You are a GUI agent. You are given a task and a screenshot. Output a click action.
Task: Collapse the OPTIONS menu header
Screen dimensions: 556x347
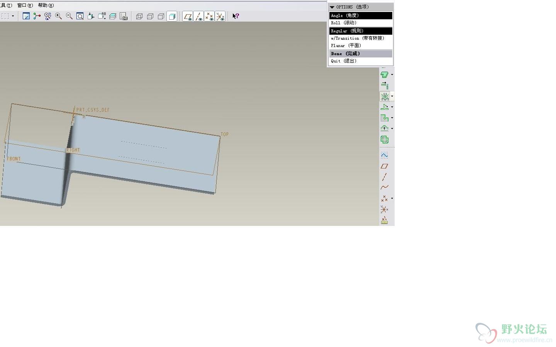[332, 7]
